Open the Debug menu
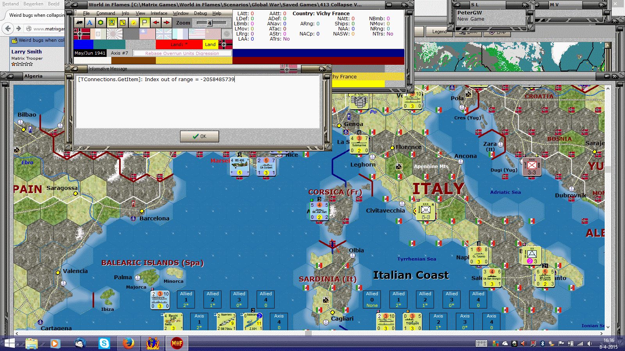 tap(201, 13)
